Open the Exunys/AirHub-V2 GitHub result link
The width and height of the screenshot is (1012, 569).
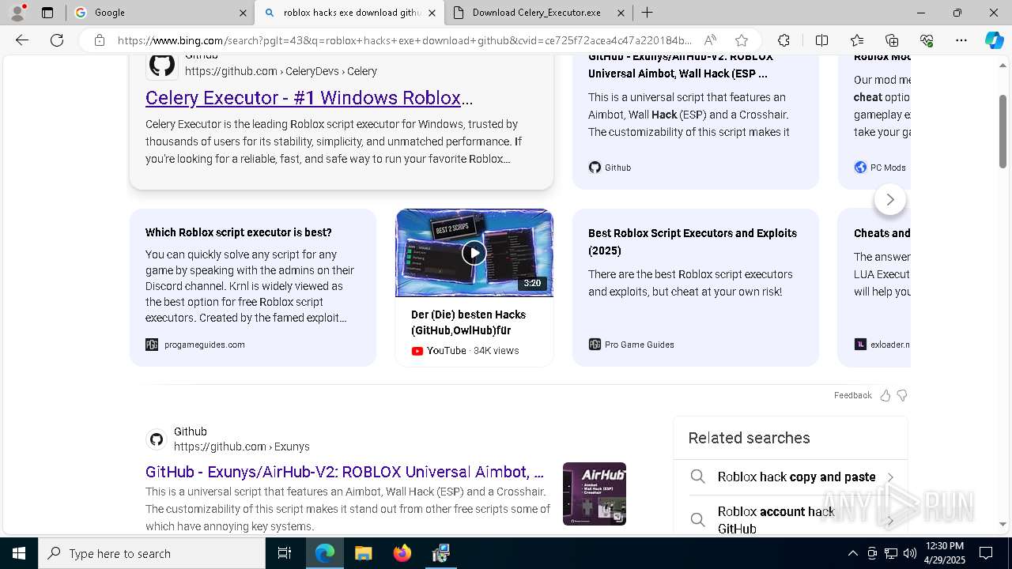(345, 472)
